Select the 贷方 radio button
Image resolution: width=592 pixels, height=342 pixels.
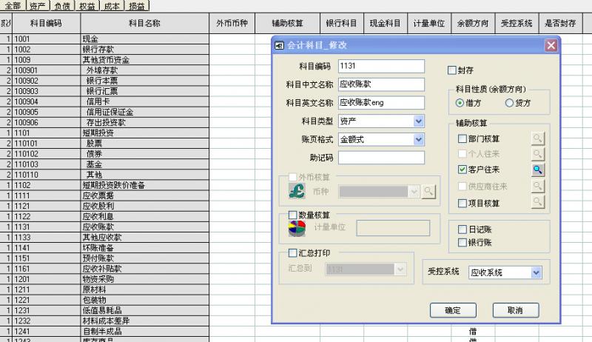coord(509,103)
